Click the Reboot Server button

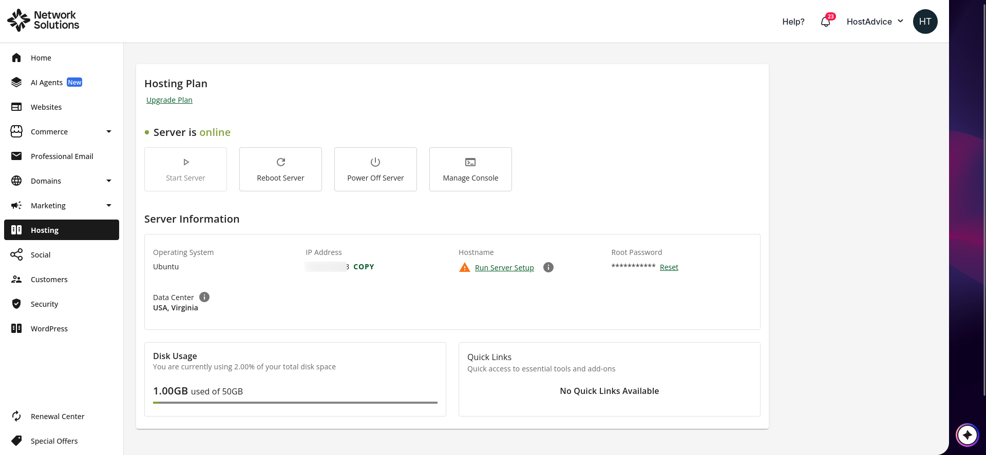click(x=280, y=169)
